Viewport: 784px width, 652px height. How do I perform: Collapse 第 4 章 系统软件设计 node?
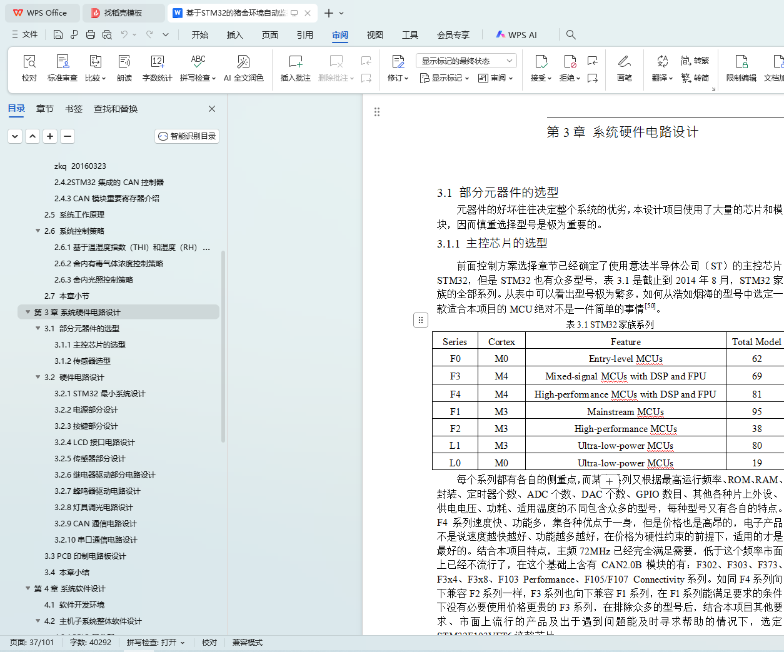pos(28,588)
